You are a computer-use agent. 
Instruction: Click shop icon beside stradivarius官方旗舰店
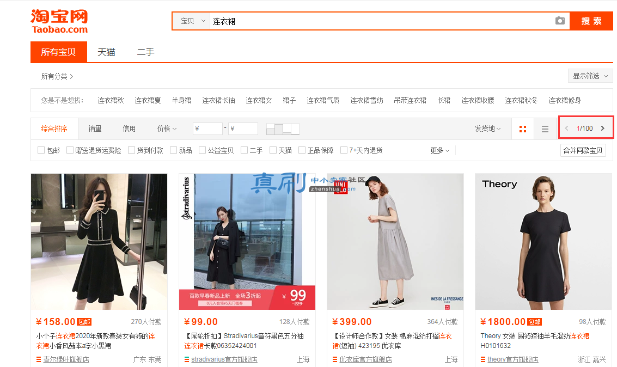pyautogui.click(x=187, y=359)
